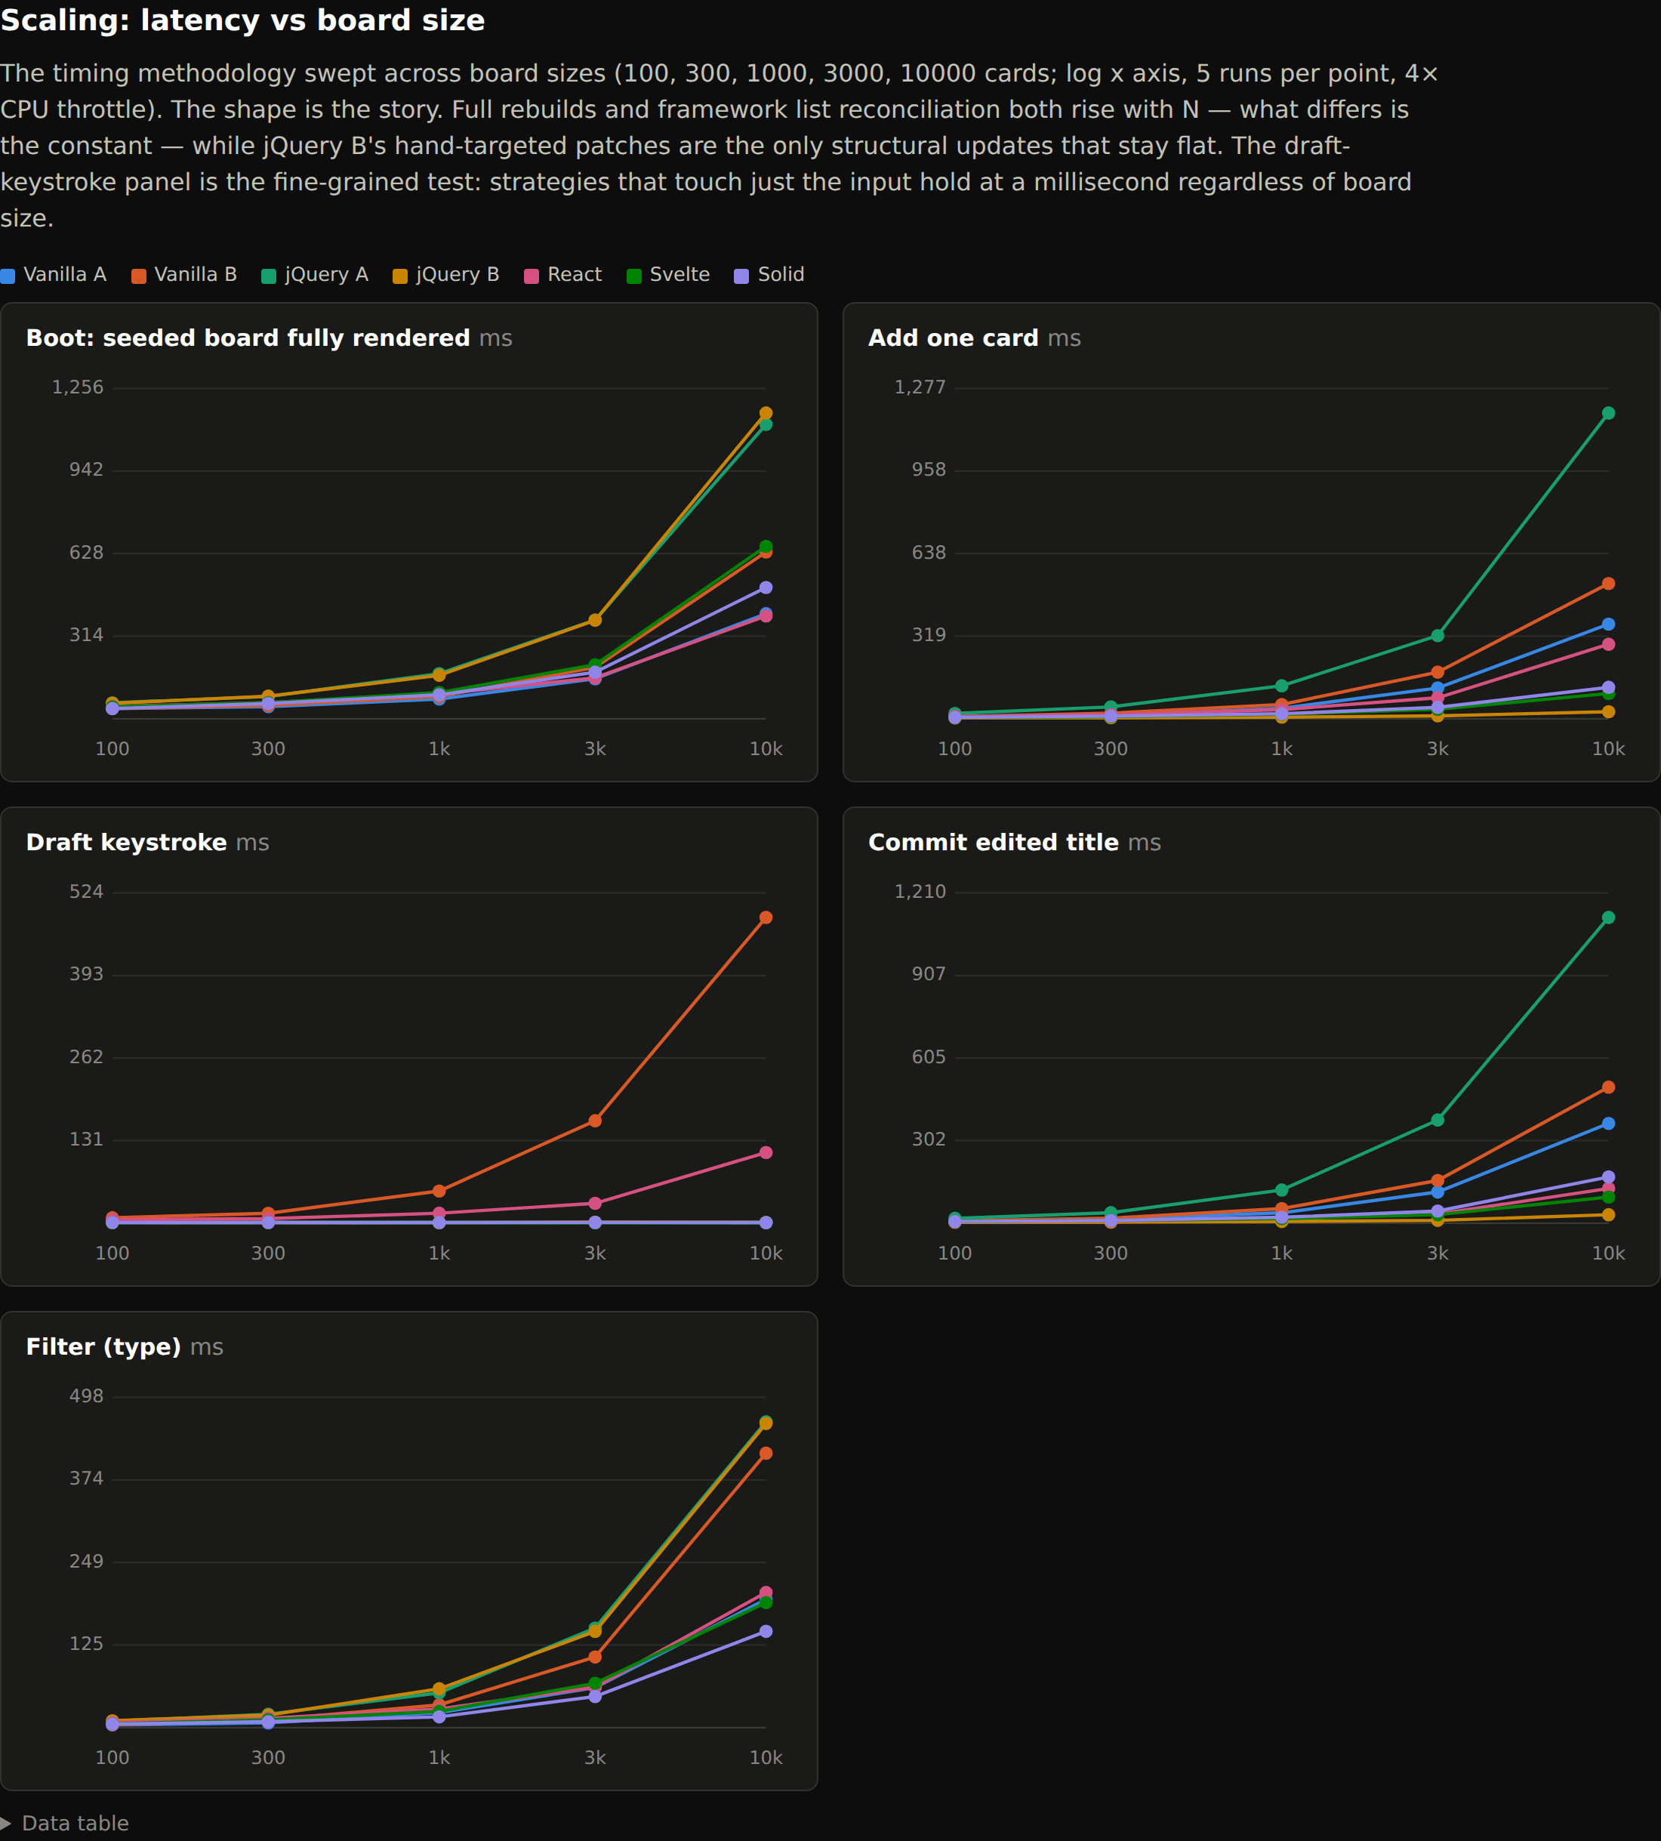Screen dimensions: 1661x1841
Task: Click Vanilla B 1k point in Draft keystroke
Action: [x=439, y=1191]
